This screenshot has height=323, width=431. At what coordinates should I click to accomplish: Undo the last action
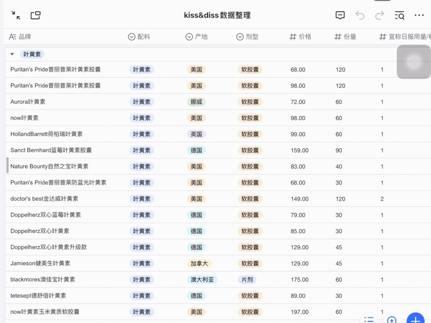tap(360, 16)
